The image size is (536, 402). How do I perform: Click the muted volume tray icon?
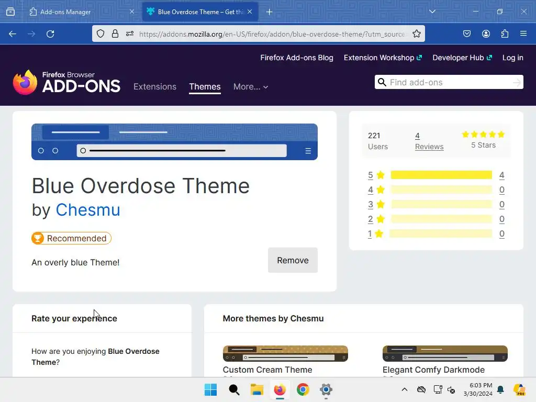[x=451, y=389]
